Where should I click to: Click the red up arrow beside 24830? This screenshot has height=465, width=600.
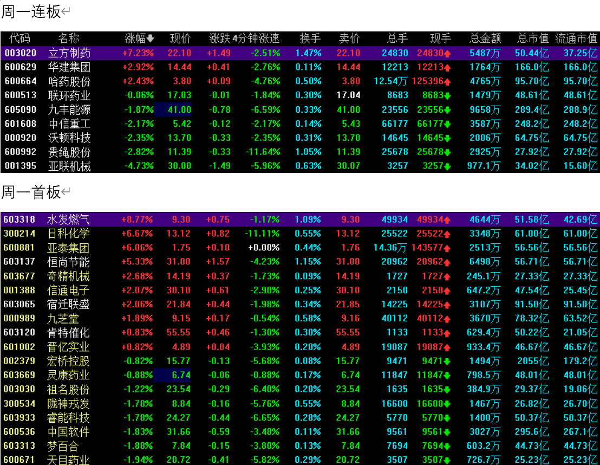[x=447, y=53]
